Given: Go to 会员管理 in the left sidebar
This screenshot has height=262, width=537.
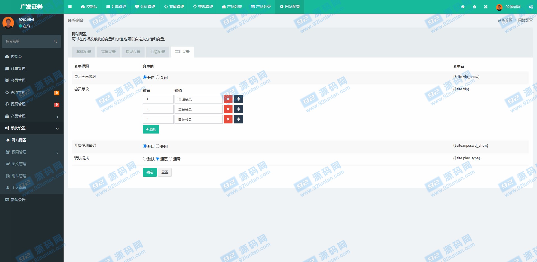Looking at the screenshot, I should [32, 80].
